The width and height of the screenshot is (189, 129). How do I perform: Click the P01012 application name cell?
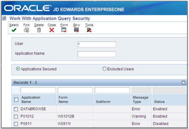pyautogui.click(x=27, y=116)
